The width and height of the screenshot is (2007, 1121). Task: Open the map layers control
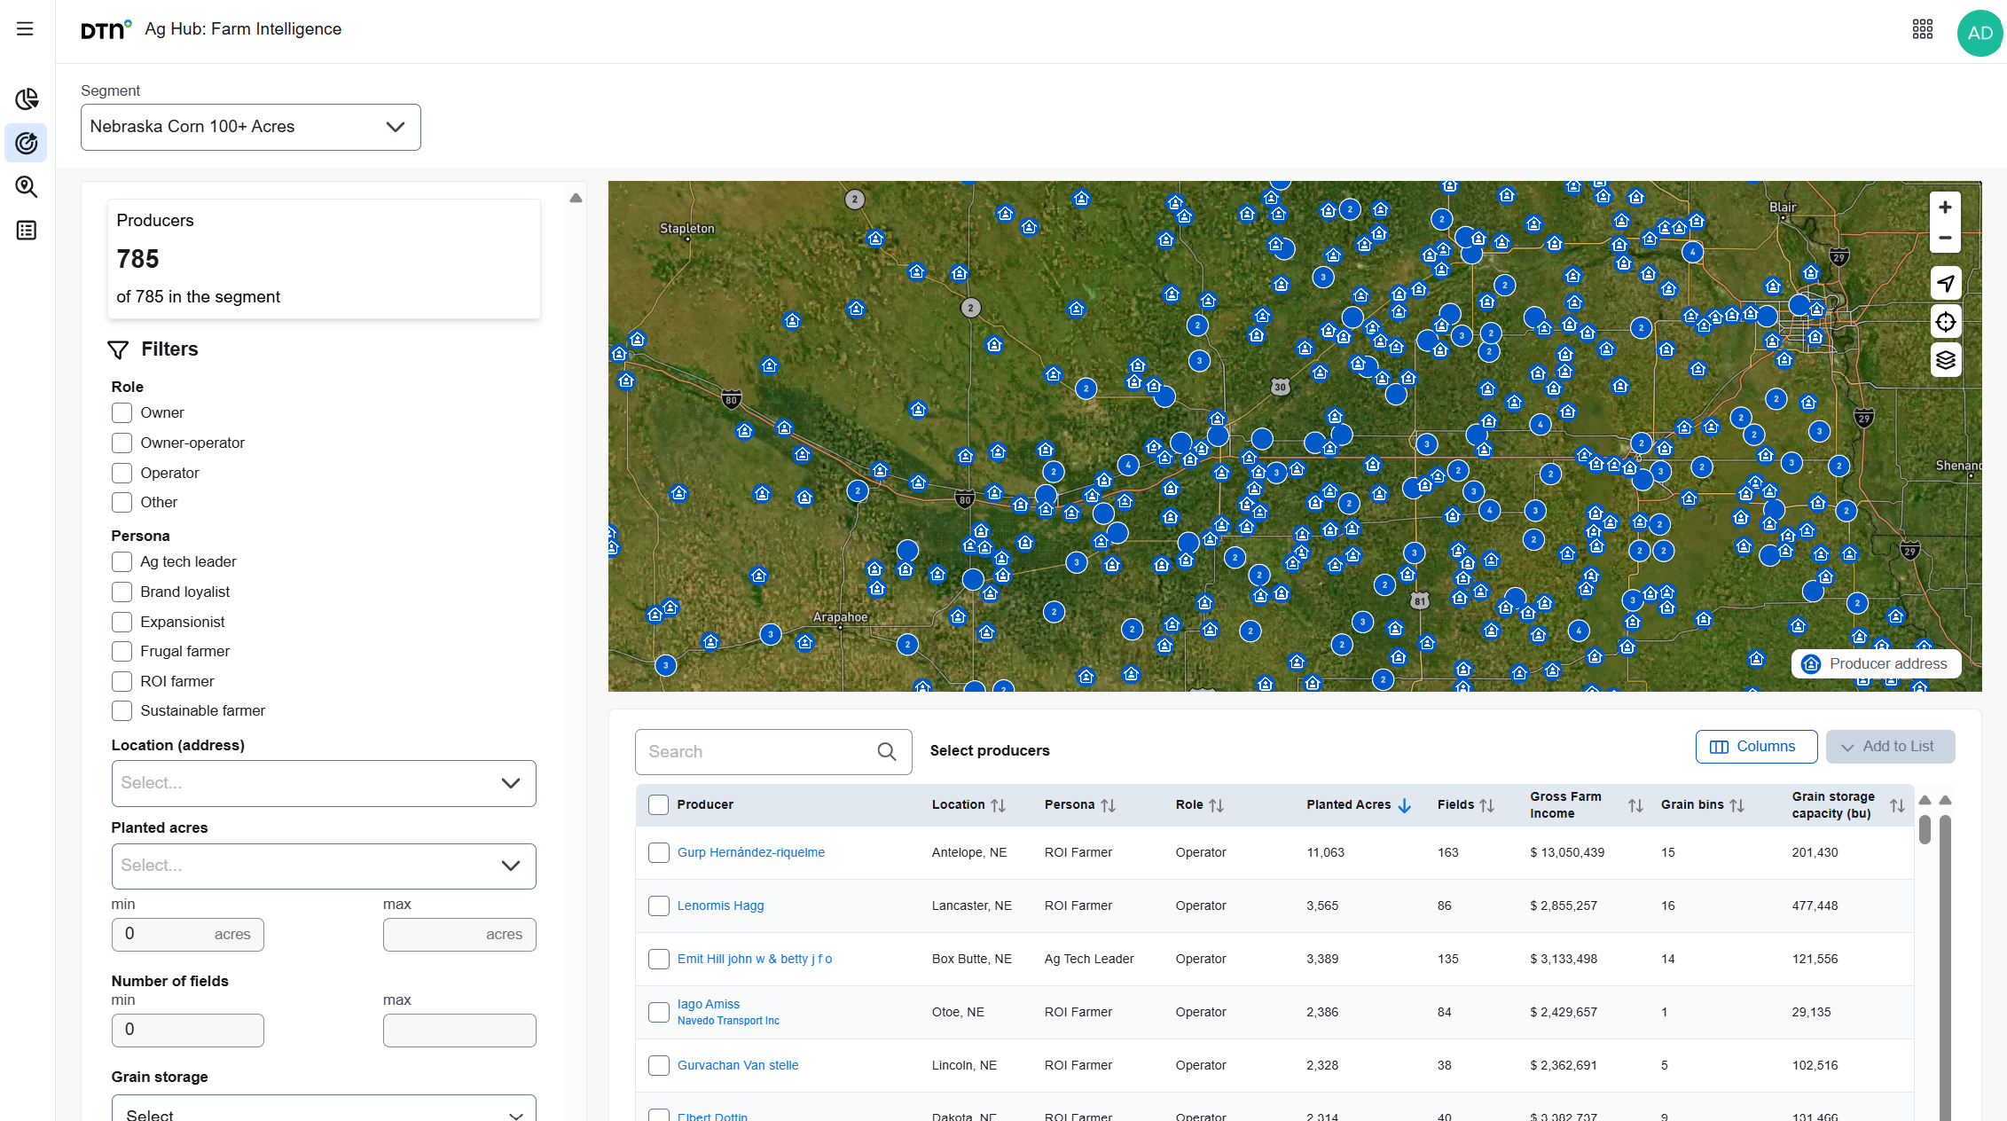point(1945,359)
